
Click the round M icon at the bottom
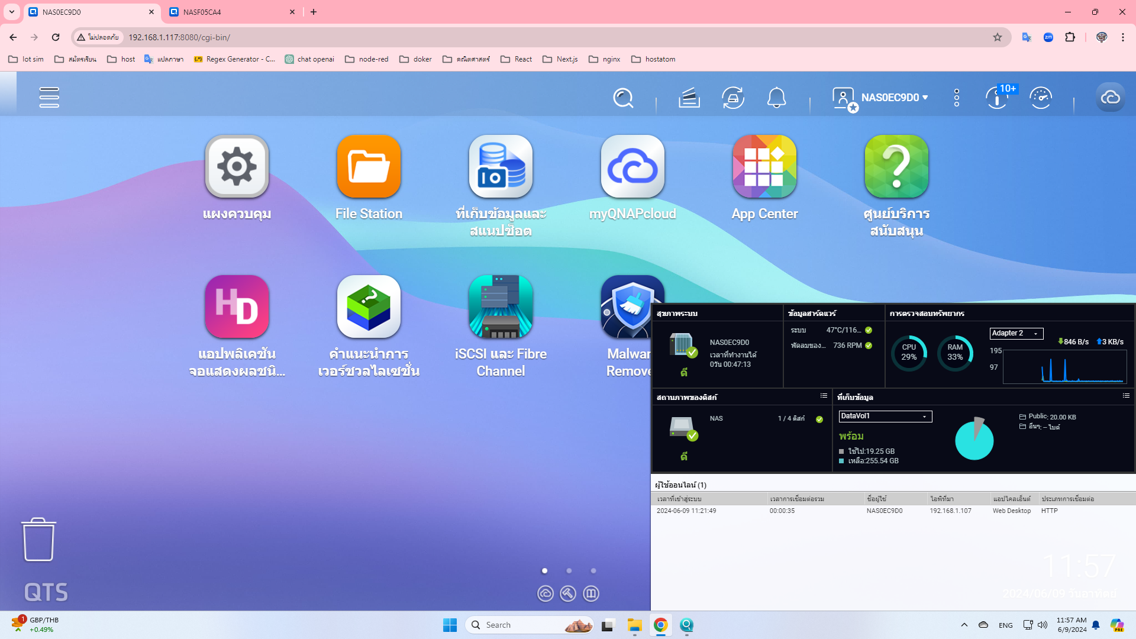coord(591,593)
